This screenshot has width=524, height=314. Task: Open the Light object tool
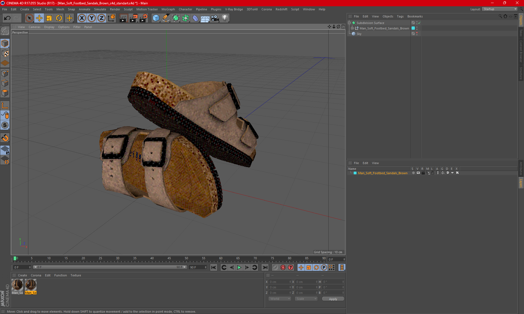point(225,18)
